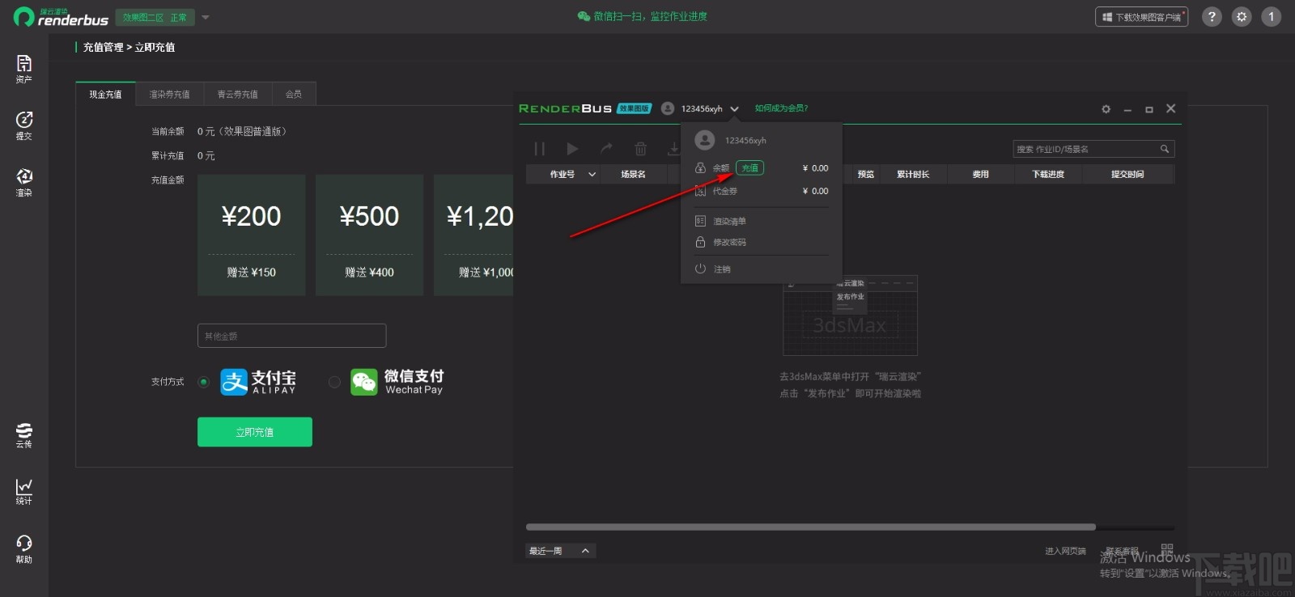Click the 进入网页端 link in client footer

point(1065,551)
